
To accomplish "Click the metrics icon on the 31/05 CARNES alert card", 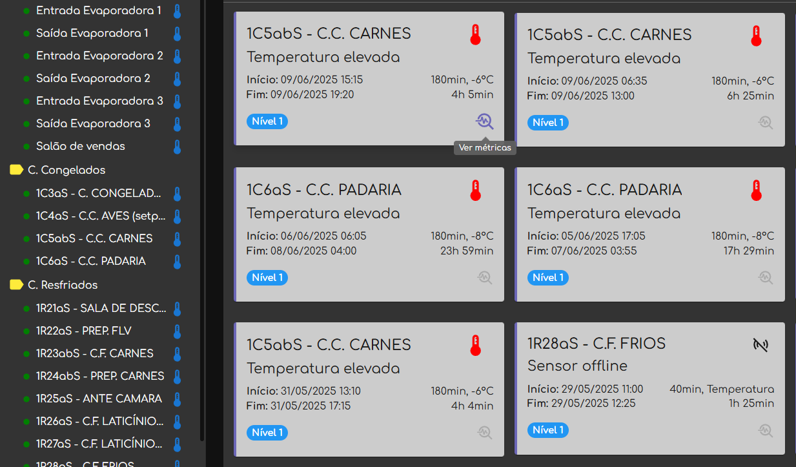I will click(484, 432).
